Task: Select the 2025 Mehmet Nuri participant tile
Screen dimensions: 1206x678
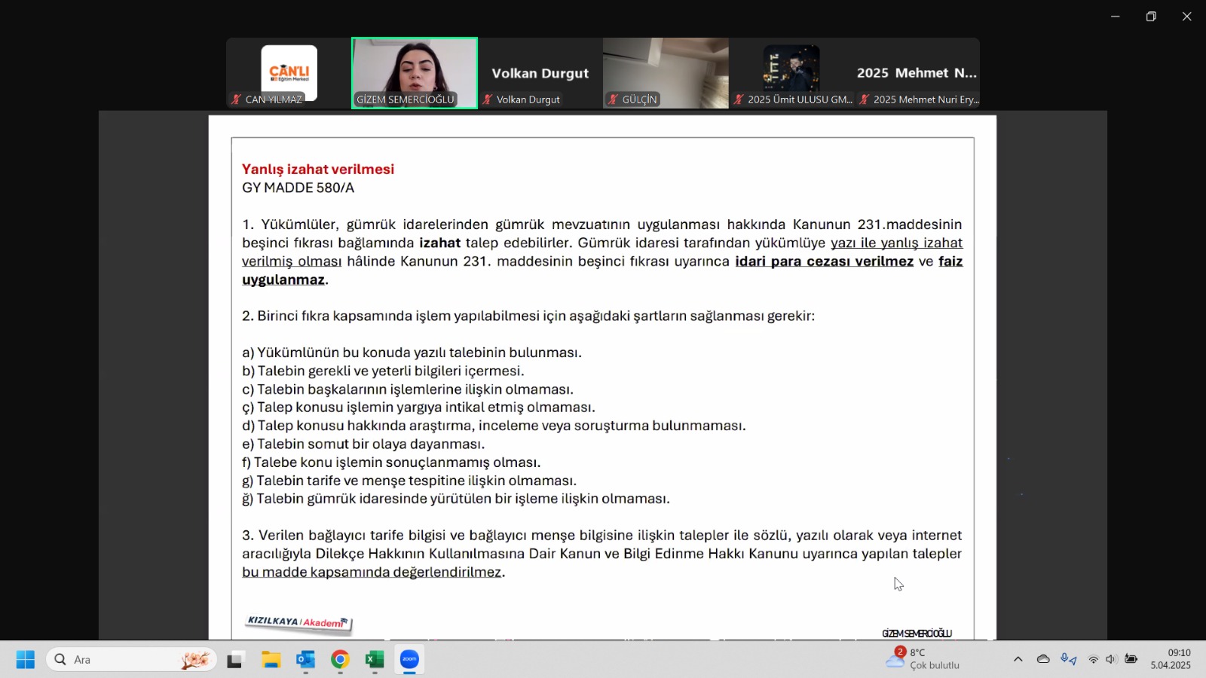Action: pyautogui.click(x=917, y=73)
